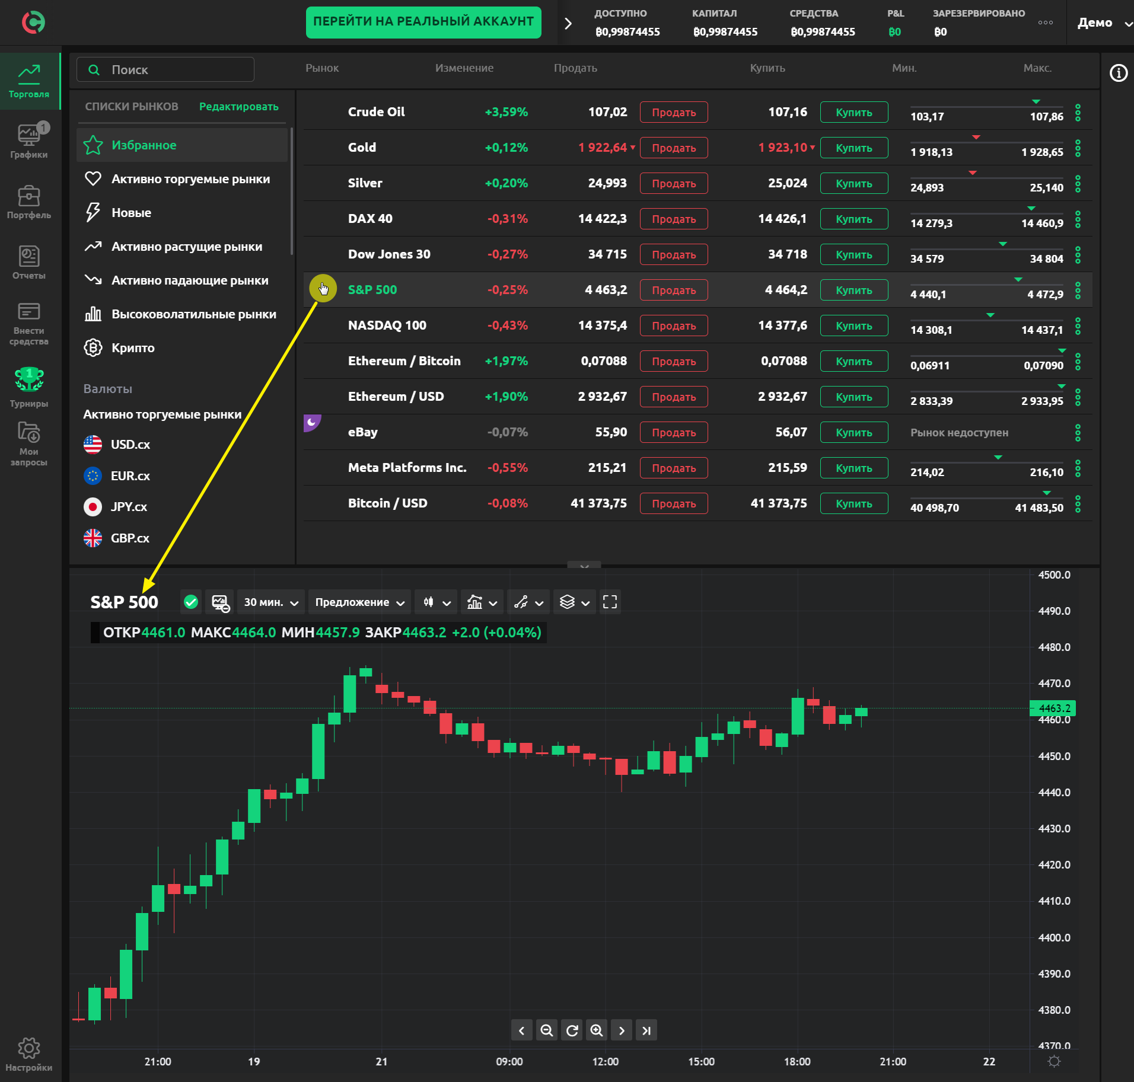Collapse the chart panel handle

(x=584, y=565)
